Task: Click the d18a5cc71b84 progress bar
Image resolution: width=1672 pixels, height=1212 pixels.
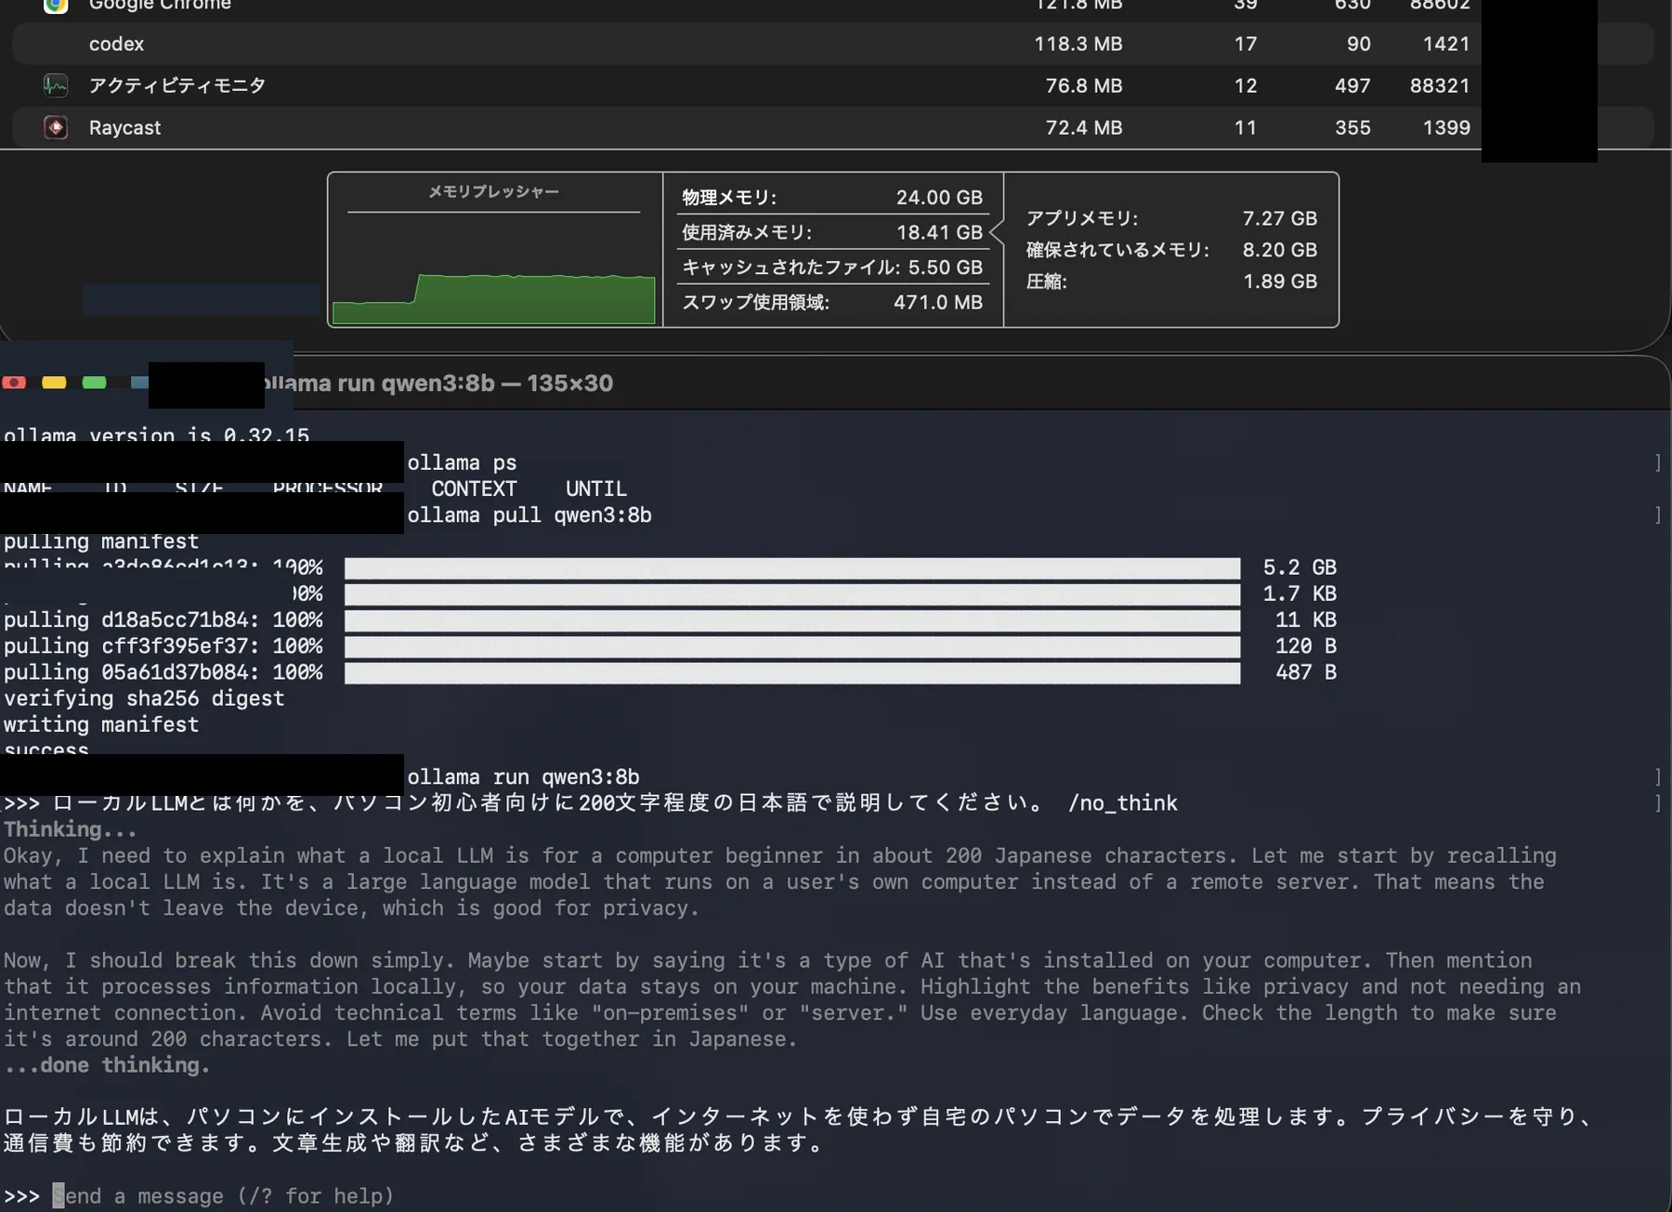Action: pos(792,619)
